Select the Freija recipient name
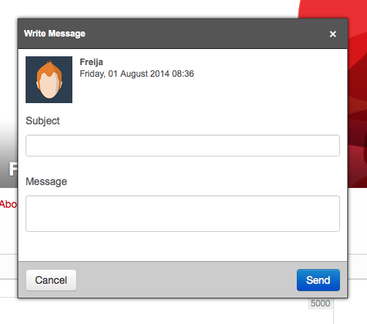 91,62
